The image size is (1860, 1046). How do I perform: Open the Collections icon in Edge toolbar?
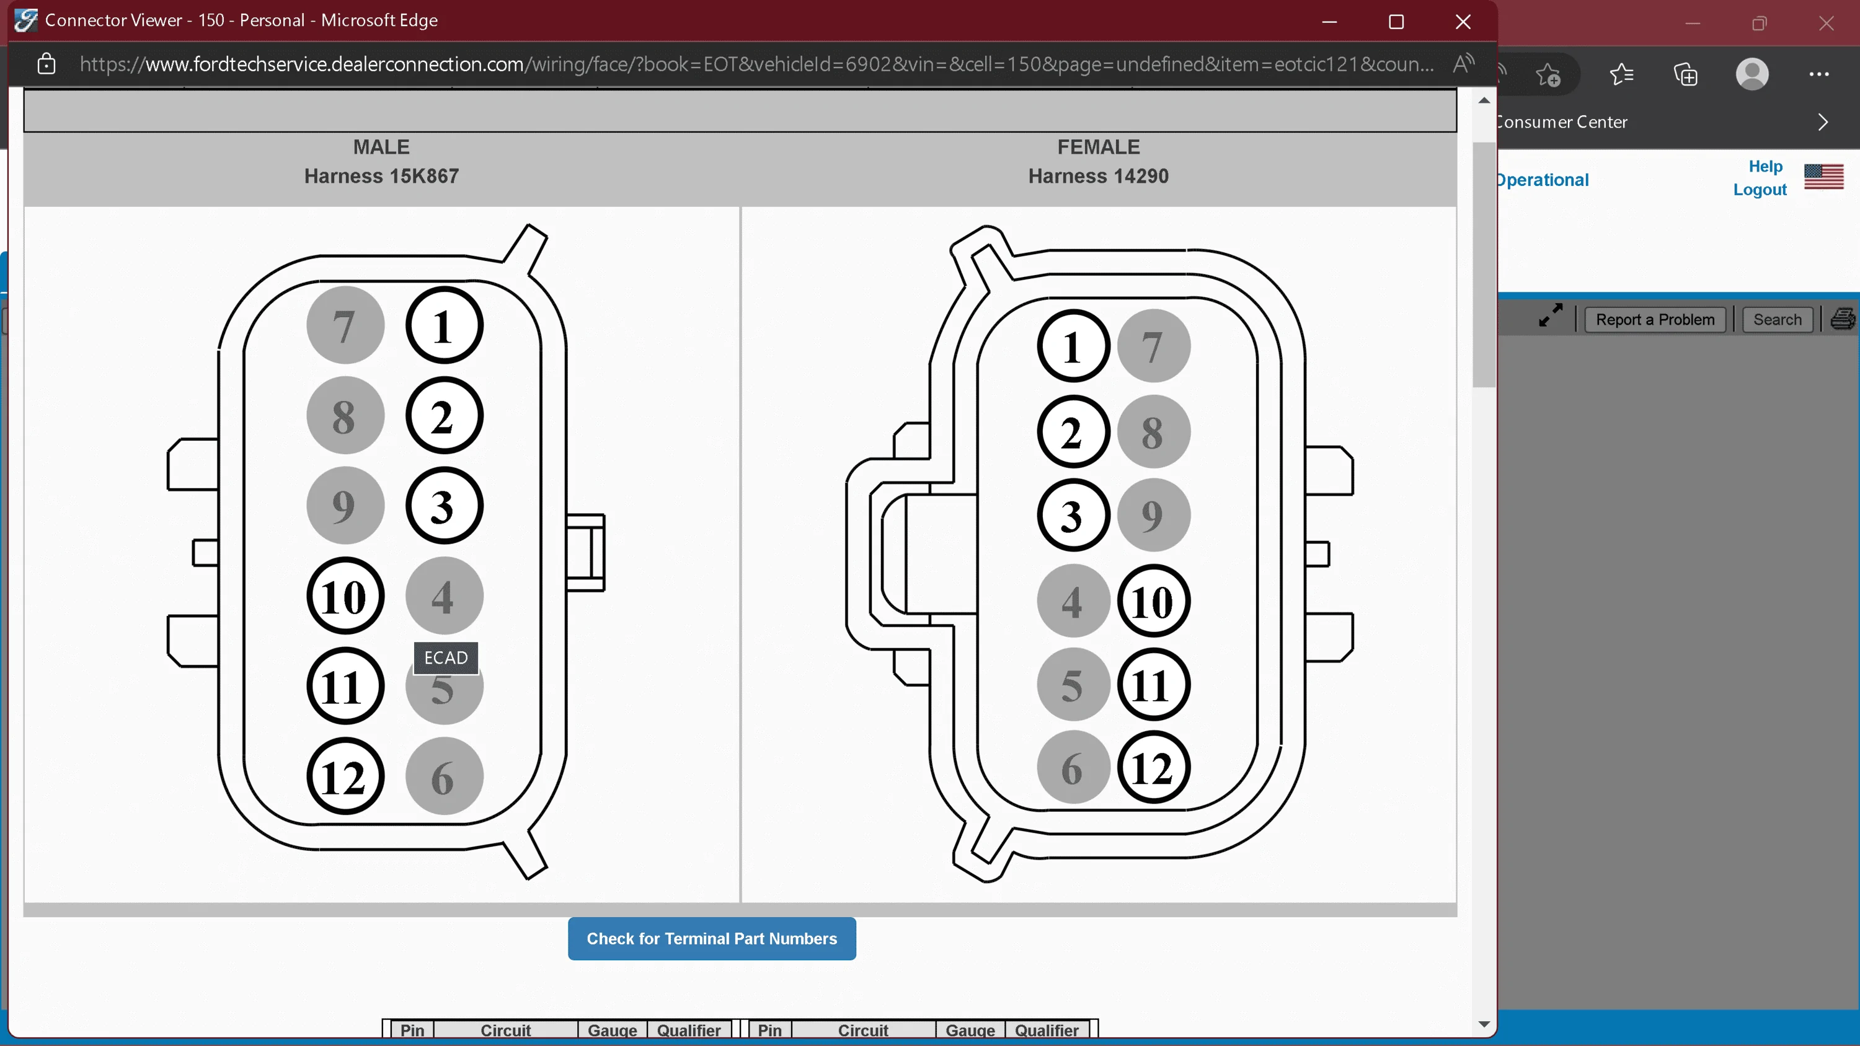pyautogui.click(x=1686, y=74)
